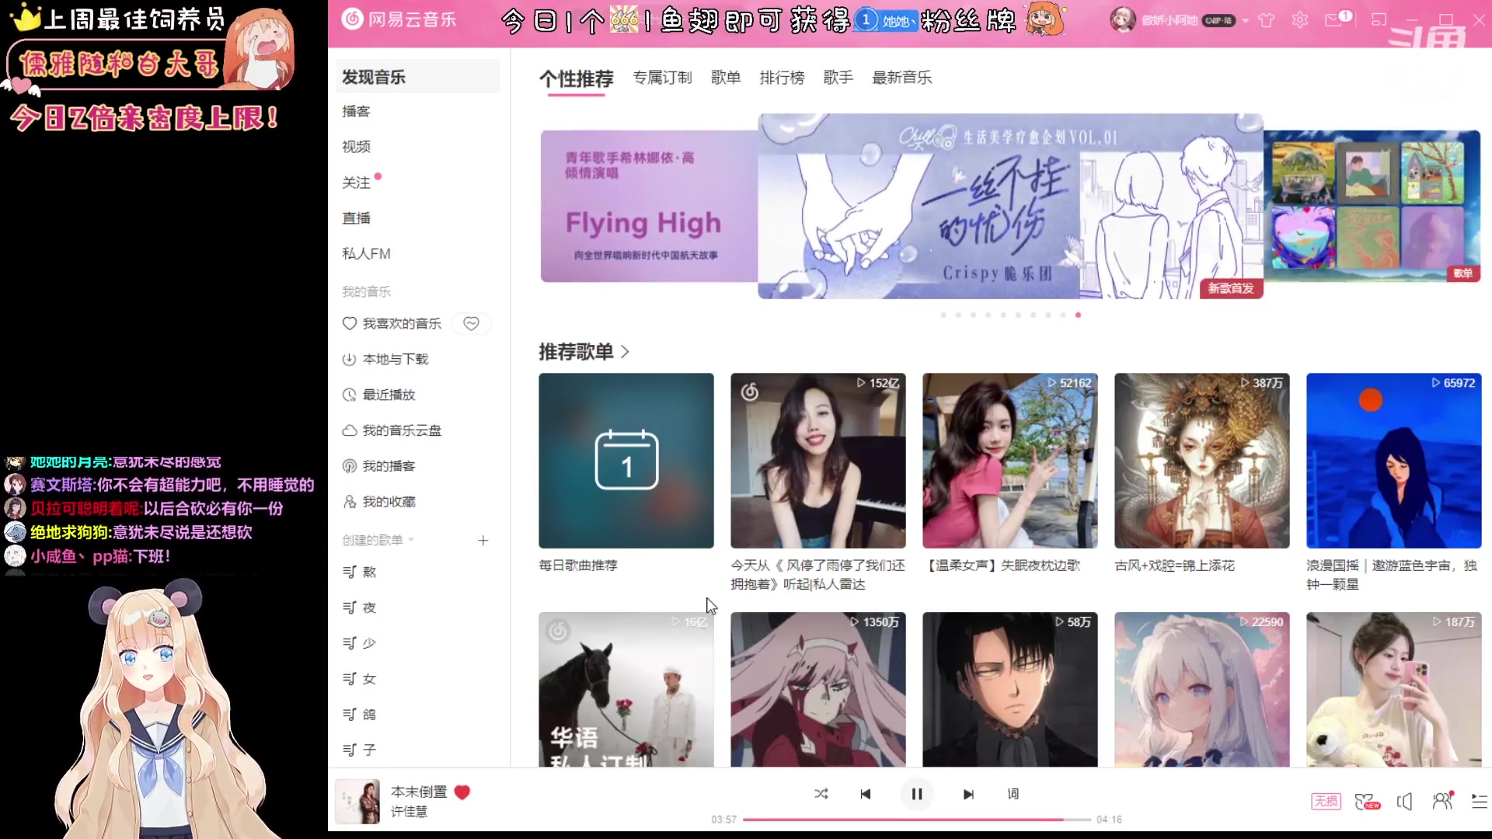Pause the current song

click(x=917, y=794)
